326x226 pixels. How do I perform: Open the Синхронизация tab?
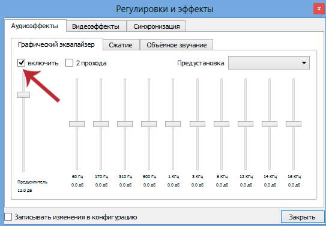(157, 26)
